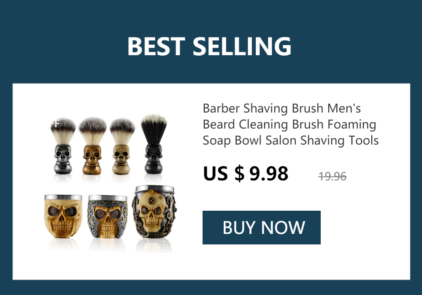
Task: Select the bronze skull shaving brush
Action: click(x=92, y=145)
